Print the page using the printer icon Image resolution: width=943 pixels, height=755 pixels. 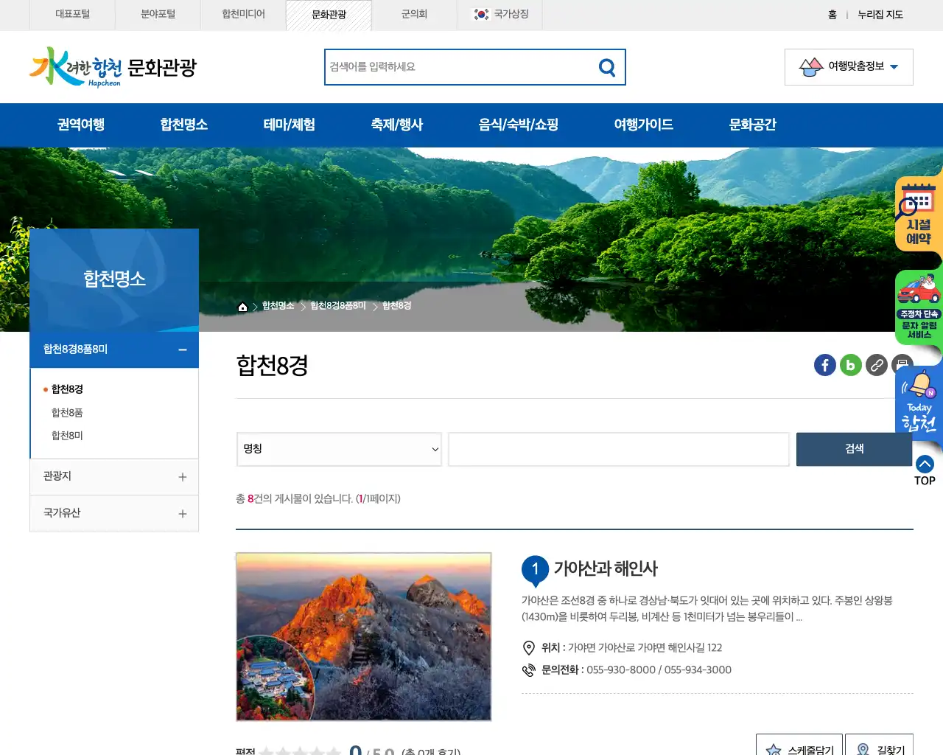902,365
